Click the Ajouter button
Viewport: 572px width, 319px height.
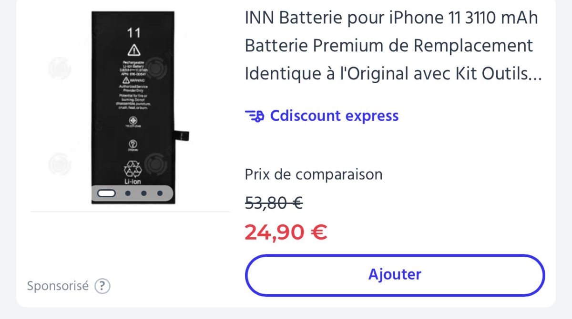tap(394, 274)
